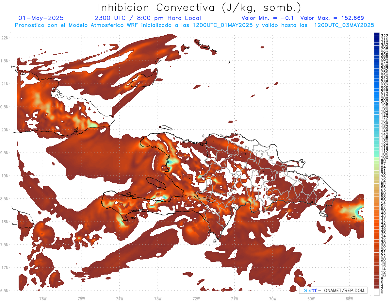Click the '160' value on the color scale
392x303 pixels.
tap(384, 125)
